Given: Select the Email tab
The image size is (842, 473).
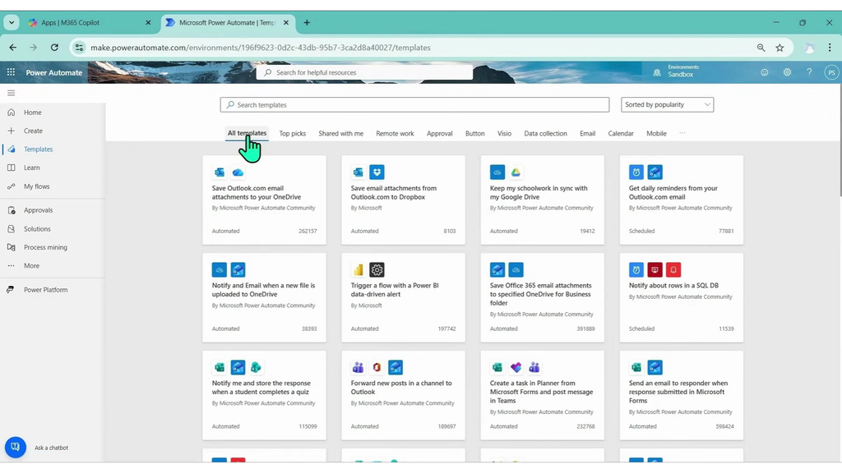Looking at the screenshot, I should pos(587,134).
